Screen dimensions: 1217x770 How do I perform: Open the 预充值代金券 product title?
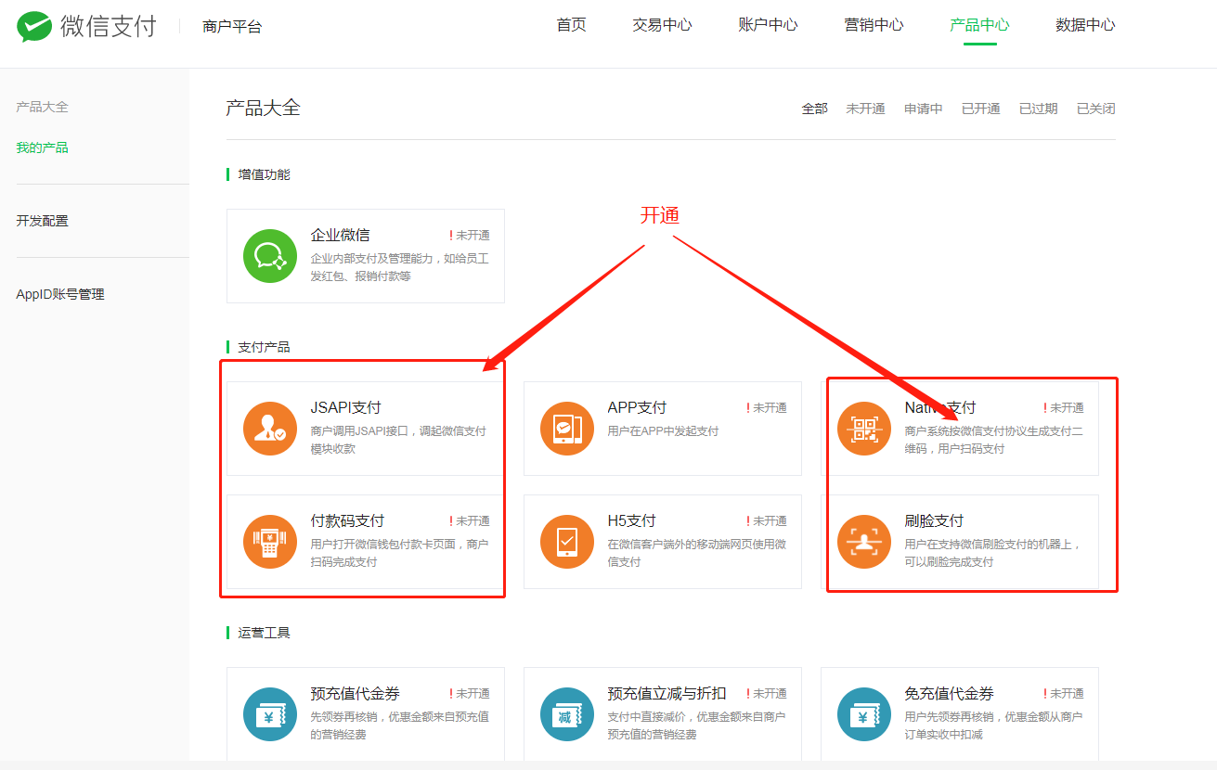356,693
